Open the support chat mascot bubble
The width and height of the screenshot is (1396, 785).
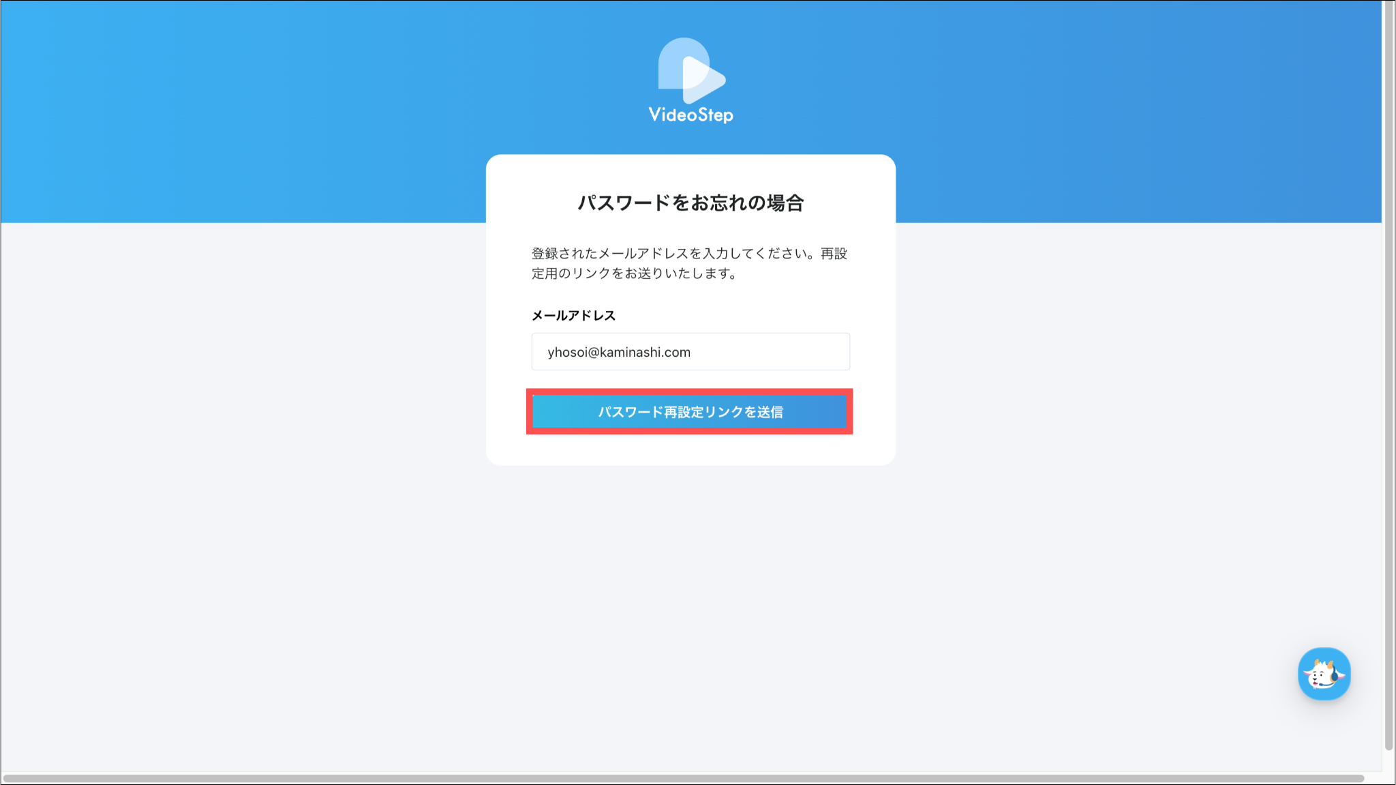[x=1324, y=674]
